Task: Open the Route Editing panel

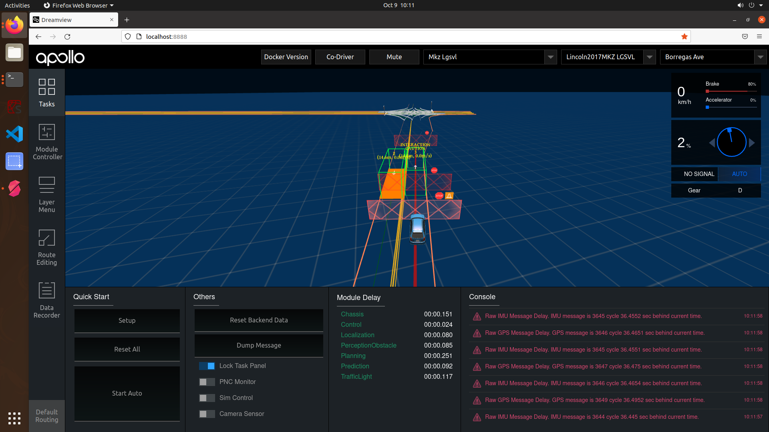Action: tap(47, 248)
